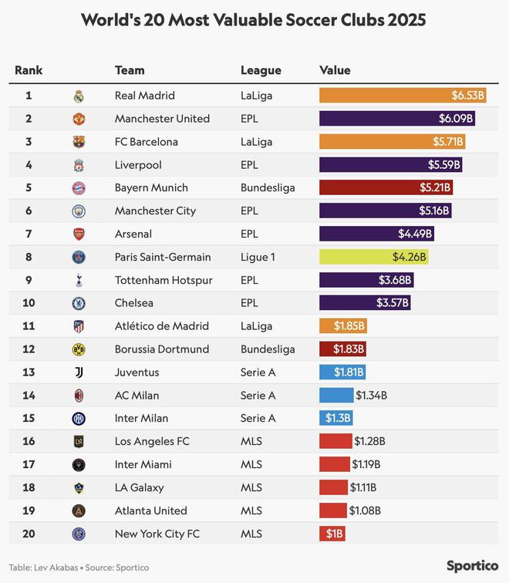Viewport: 509px width, 583px height.
Task: Click the Rank column header
Action: (29, 70)
